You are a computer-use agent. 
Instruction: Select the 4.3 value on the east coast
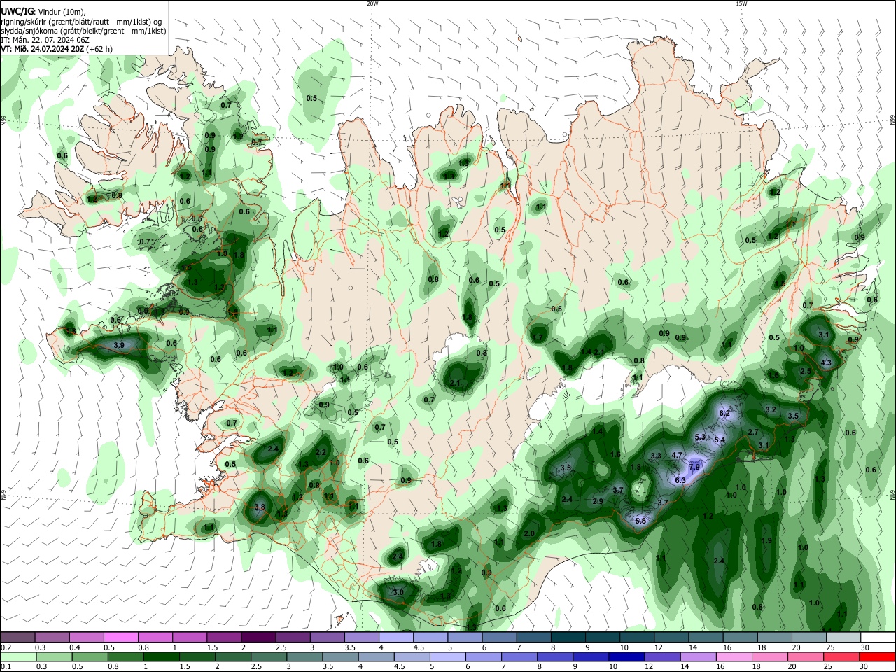point(826,363)
